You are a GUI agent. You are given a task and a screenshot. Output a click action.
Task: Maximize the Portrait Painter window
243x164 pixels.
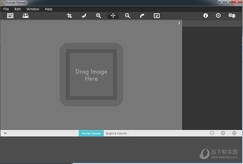[228, 2]
